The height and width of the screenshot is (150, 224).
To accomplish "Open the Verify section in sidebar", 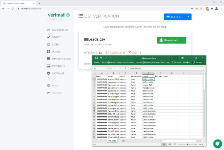I will tap(54, 37).
